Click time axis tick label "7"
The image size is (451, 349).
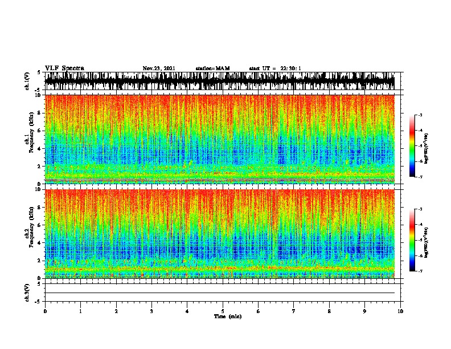[294, 311]
